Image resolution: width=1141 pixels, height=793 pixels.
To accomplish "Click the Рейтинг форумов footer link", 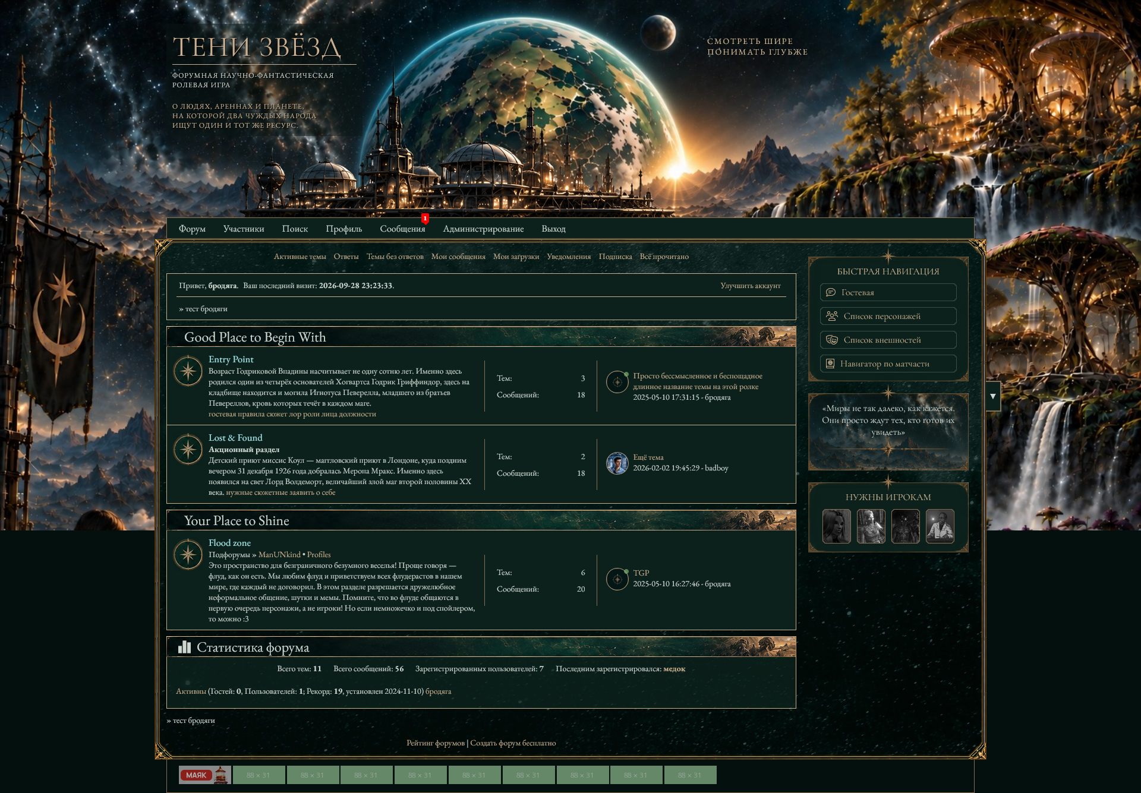I will 436,743.
